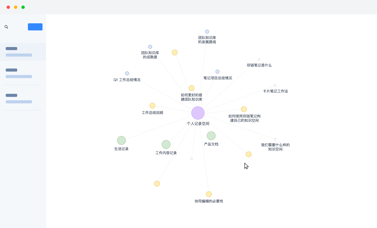
Task: Select the third sidebar list item
Action: pyautogui.click(x=23, y=98)
